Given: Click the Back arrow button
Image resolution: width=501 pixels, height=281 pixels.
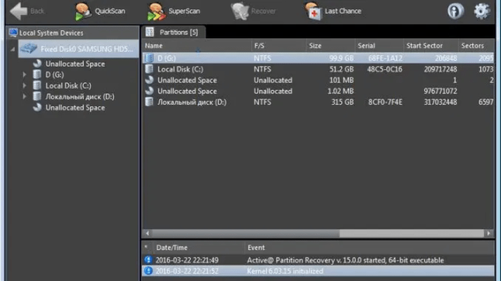Looking at the screenshot, I should pos(19,11).
